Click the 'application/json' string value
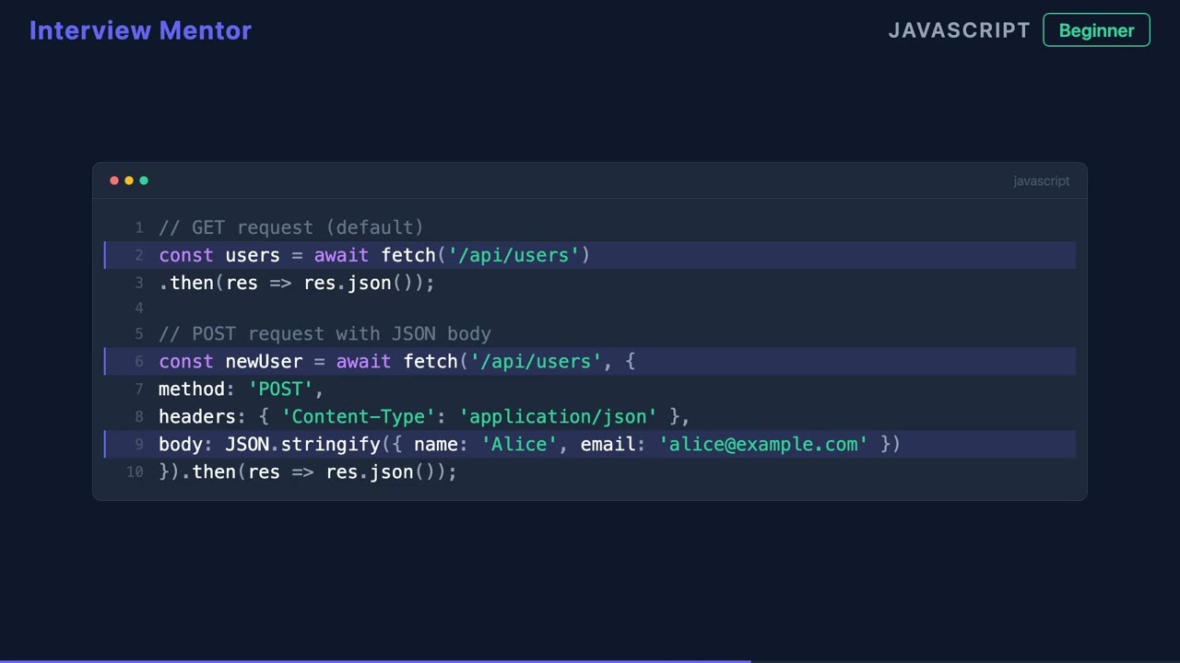1180x663 pixels. (559, 416)
